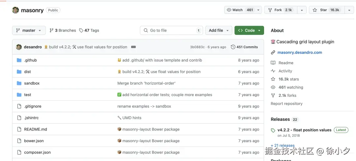Click the .github folder icon
The image size is (356, 161).
19,60
